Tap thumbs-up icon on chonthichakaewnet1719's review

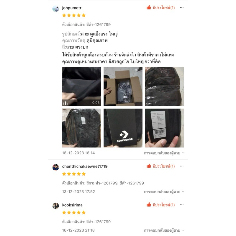click(x=149, y=166)
